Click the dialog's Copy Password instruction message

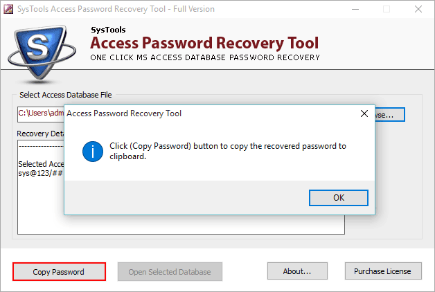[x=227, y=151]
